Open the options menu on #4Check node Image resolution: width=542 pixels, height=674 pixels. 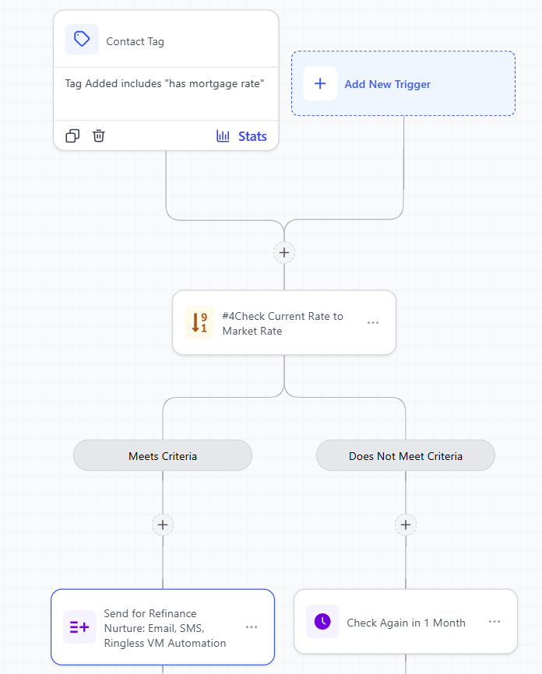[x=373, y=322]
